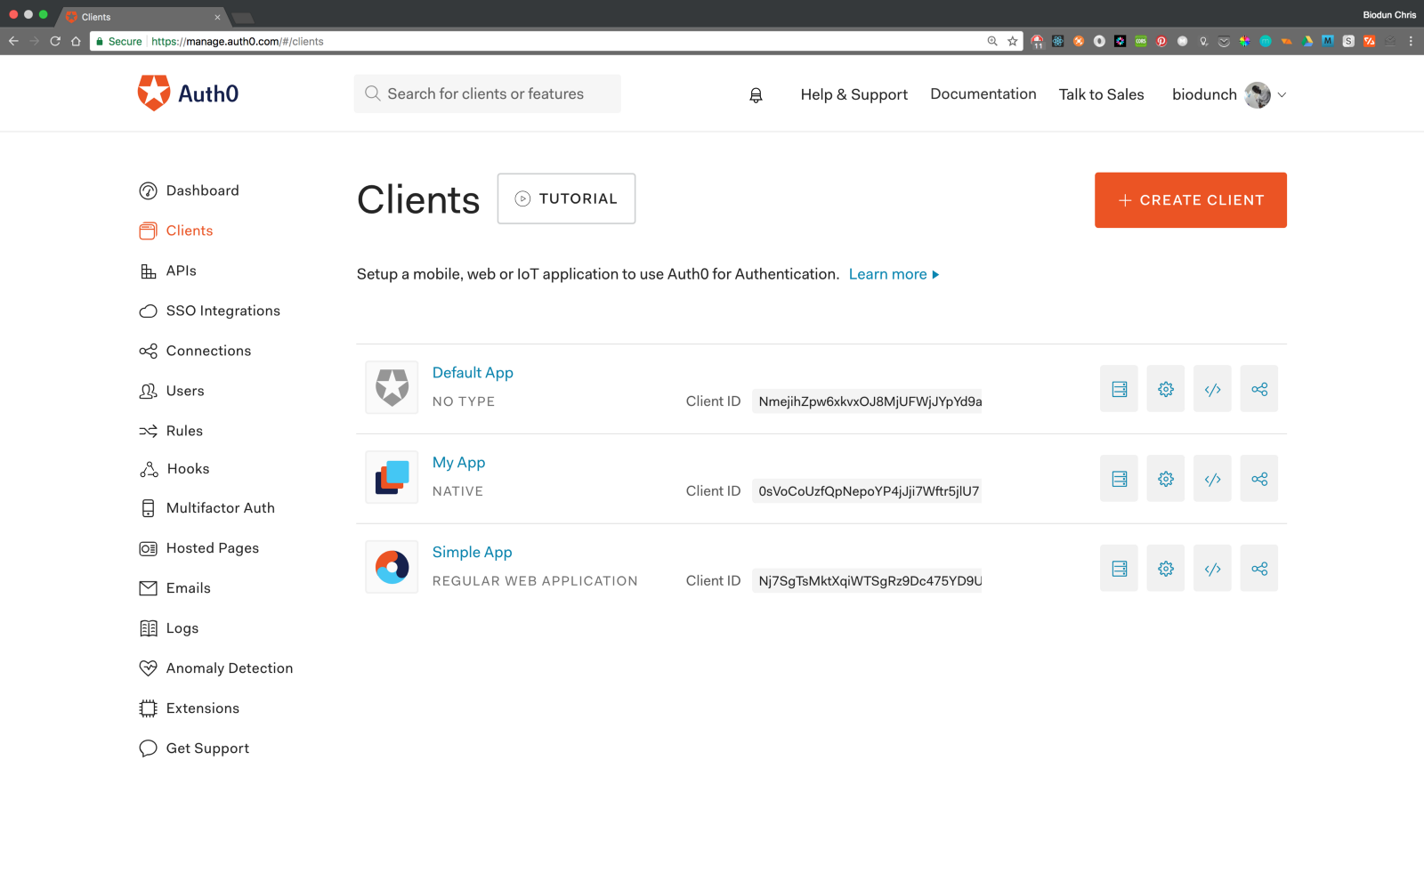Open Users in sidebar

172,391
